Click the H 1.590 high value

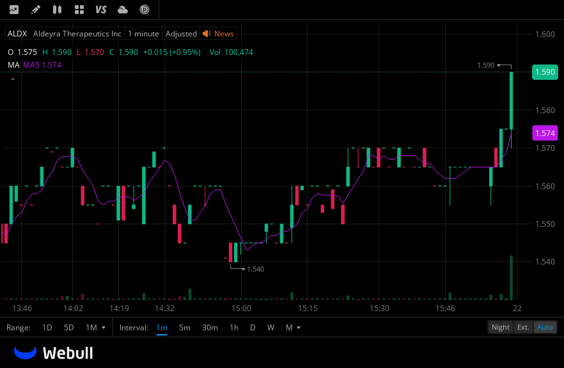pos(57,52)
